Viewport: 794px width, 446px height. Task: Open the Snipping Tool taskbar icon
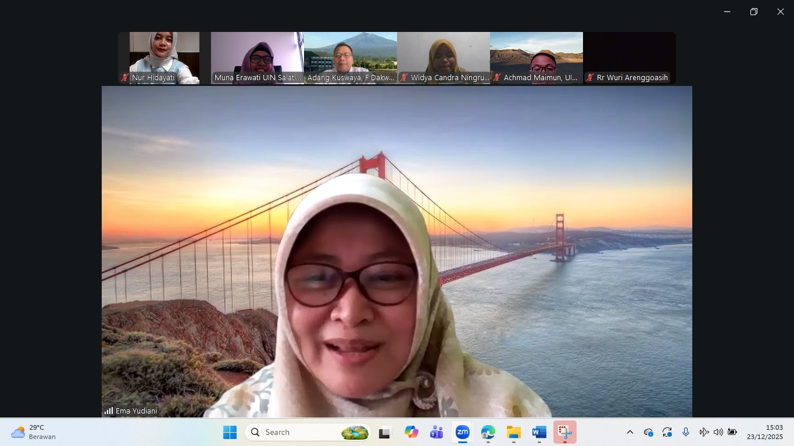565,432
